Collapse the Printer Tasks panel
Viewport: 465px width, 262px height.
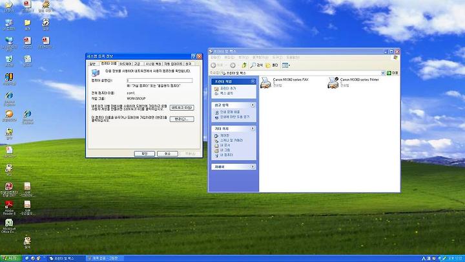pos(253,82)
